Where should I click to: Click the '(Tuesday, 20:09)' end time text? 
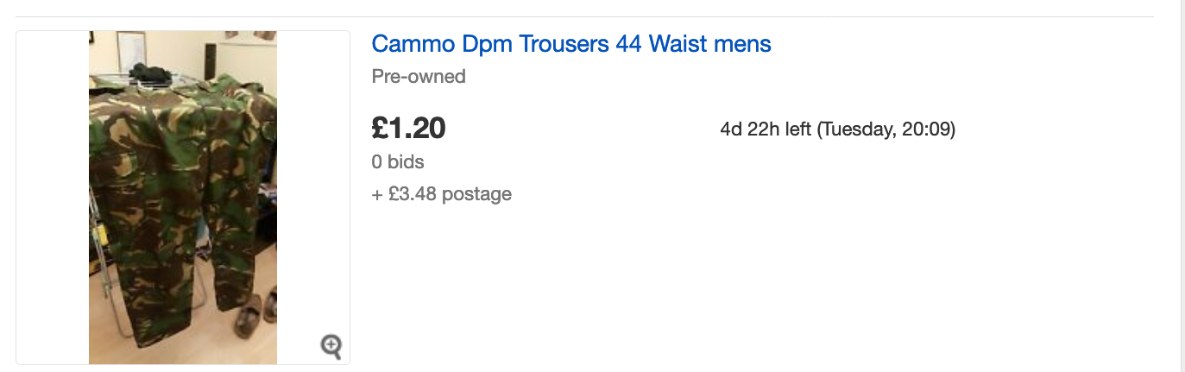(x=886, y=129)
